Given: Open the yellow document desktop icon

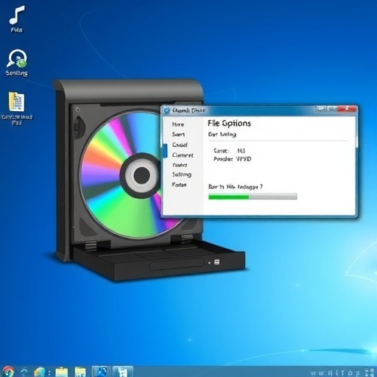Looking at the screenshot, I should click(17, 108).
